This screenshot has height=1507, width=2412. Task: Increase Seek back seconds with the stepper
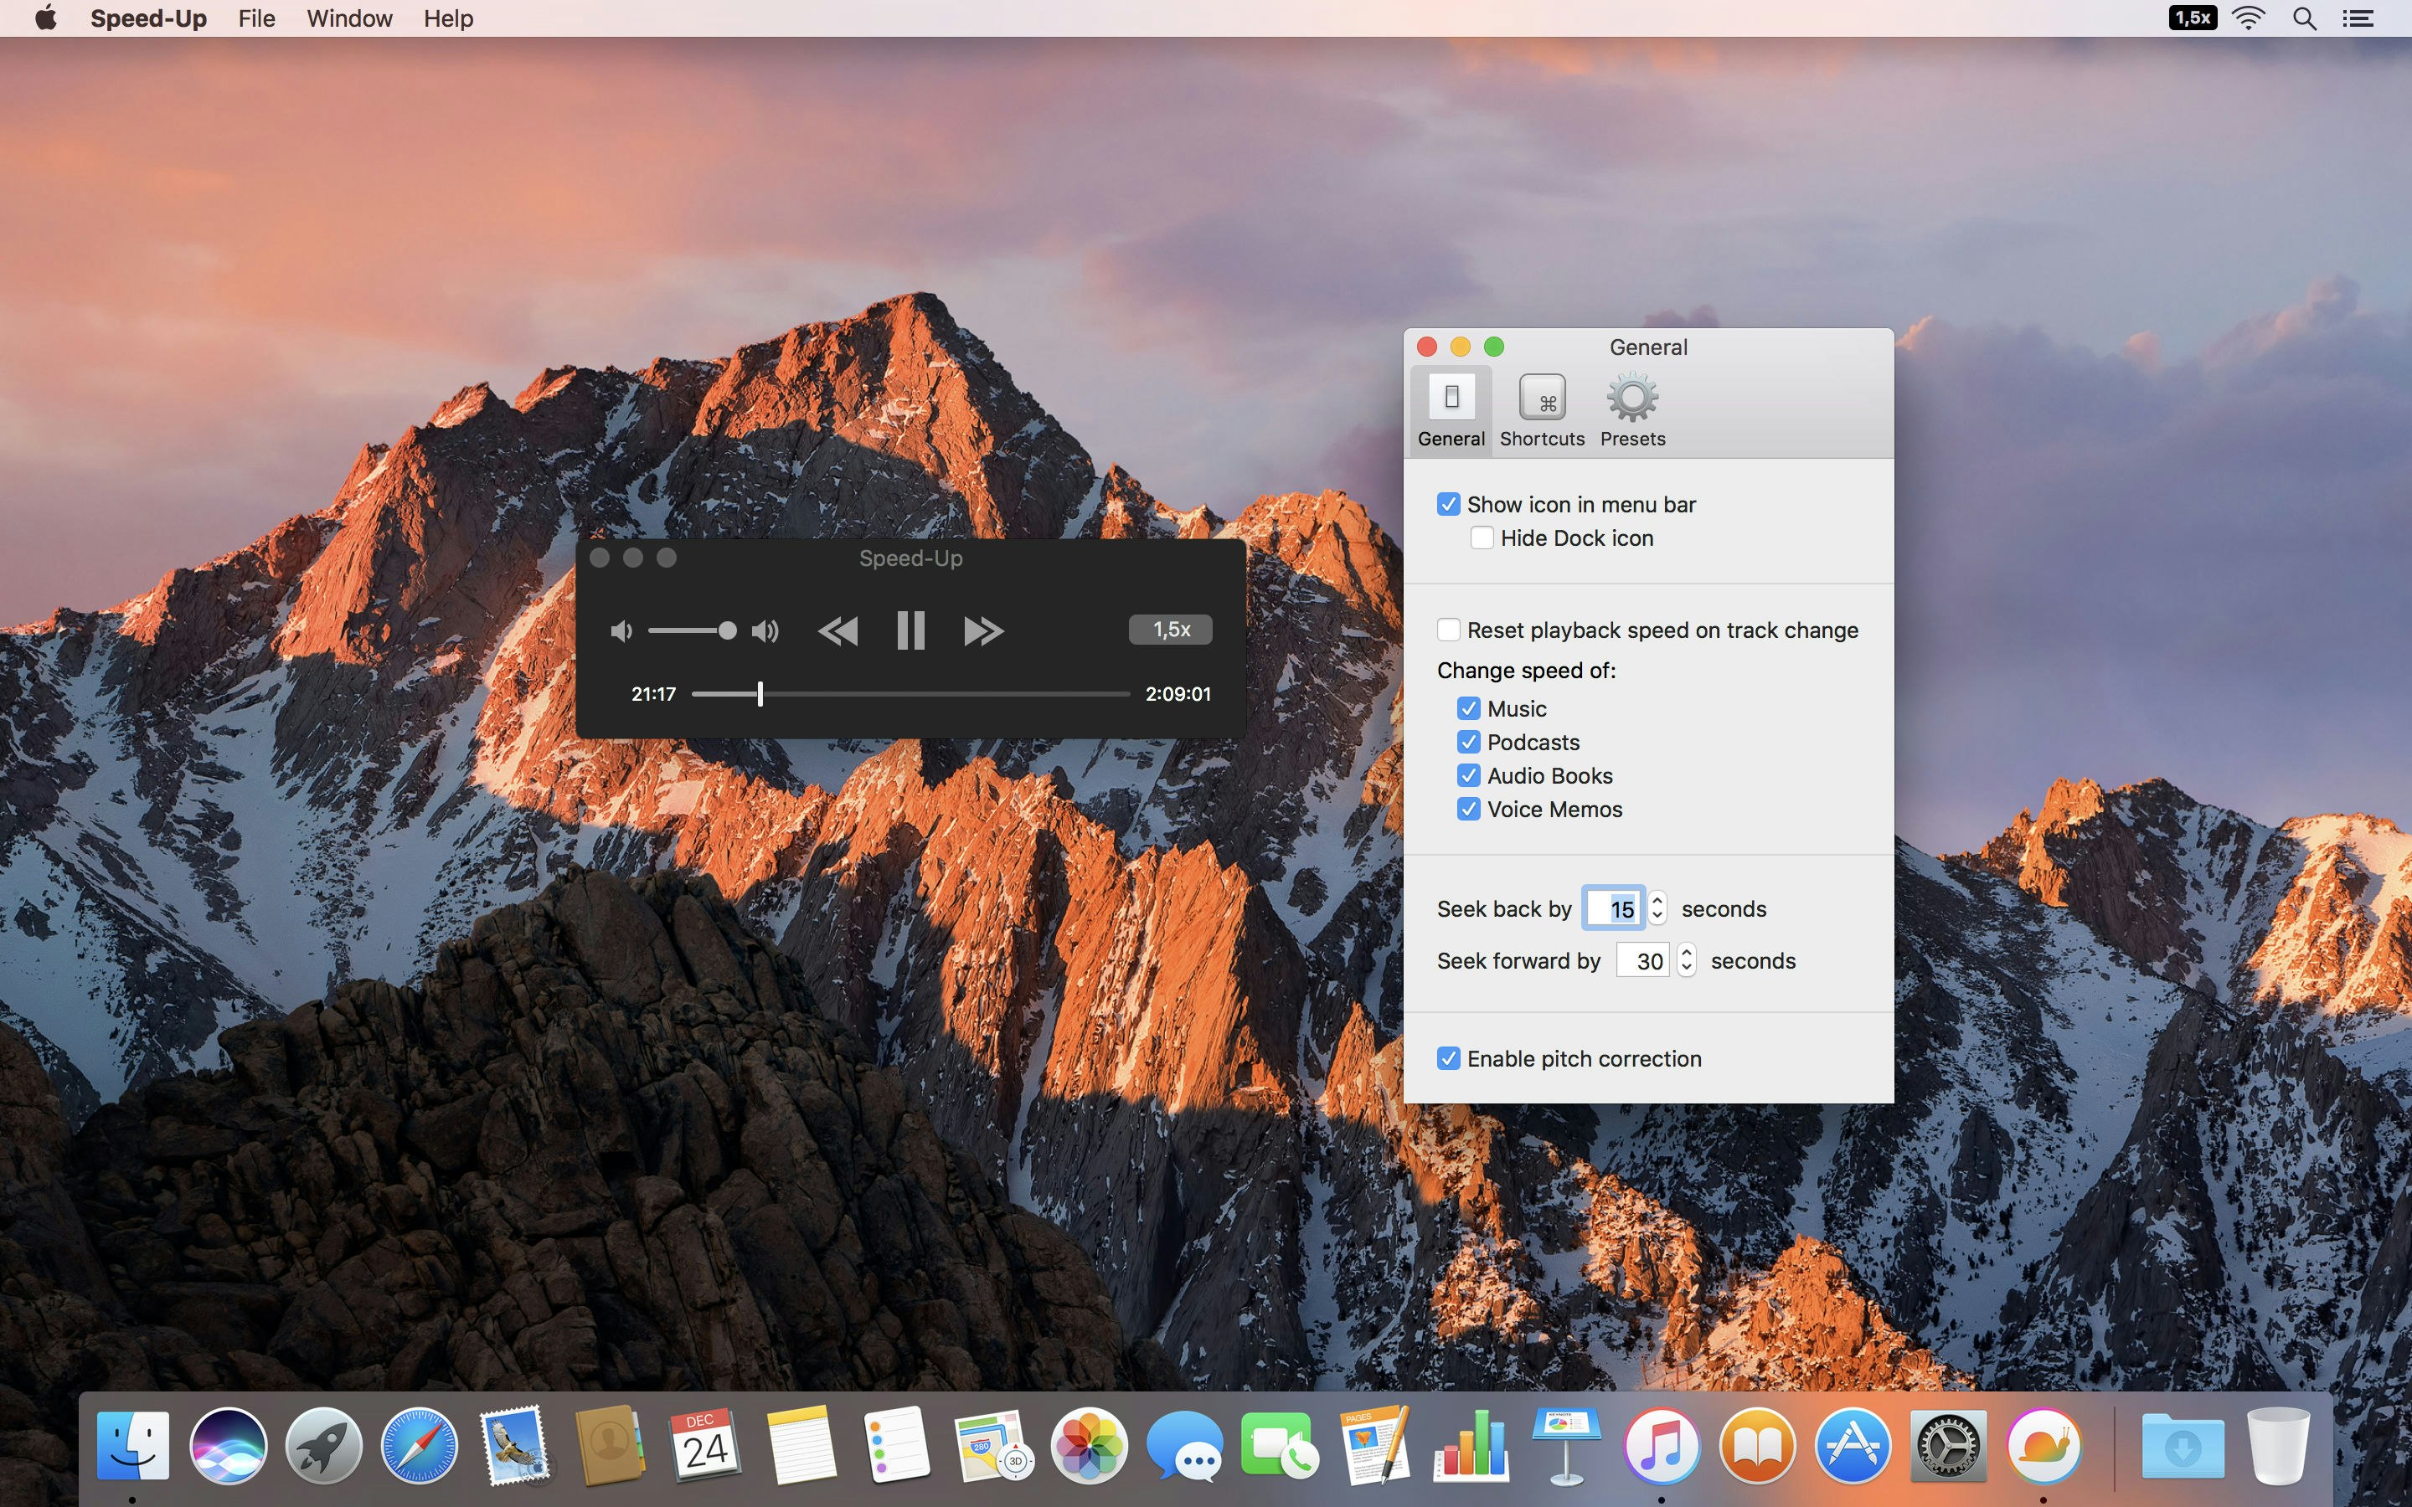(x=1657, y=900)
